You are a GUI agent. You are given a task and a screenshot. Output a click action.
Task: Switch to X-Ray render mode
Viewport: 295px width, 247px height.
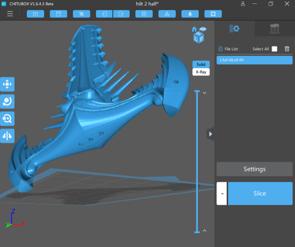point(201,72)
